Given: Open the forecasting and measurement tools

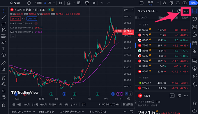Looking at the screenshot, I should (3, 36).
